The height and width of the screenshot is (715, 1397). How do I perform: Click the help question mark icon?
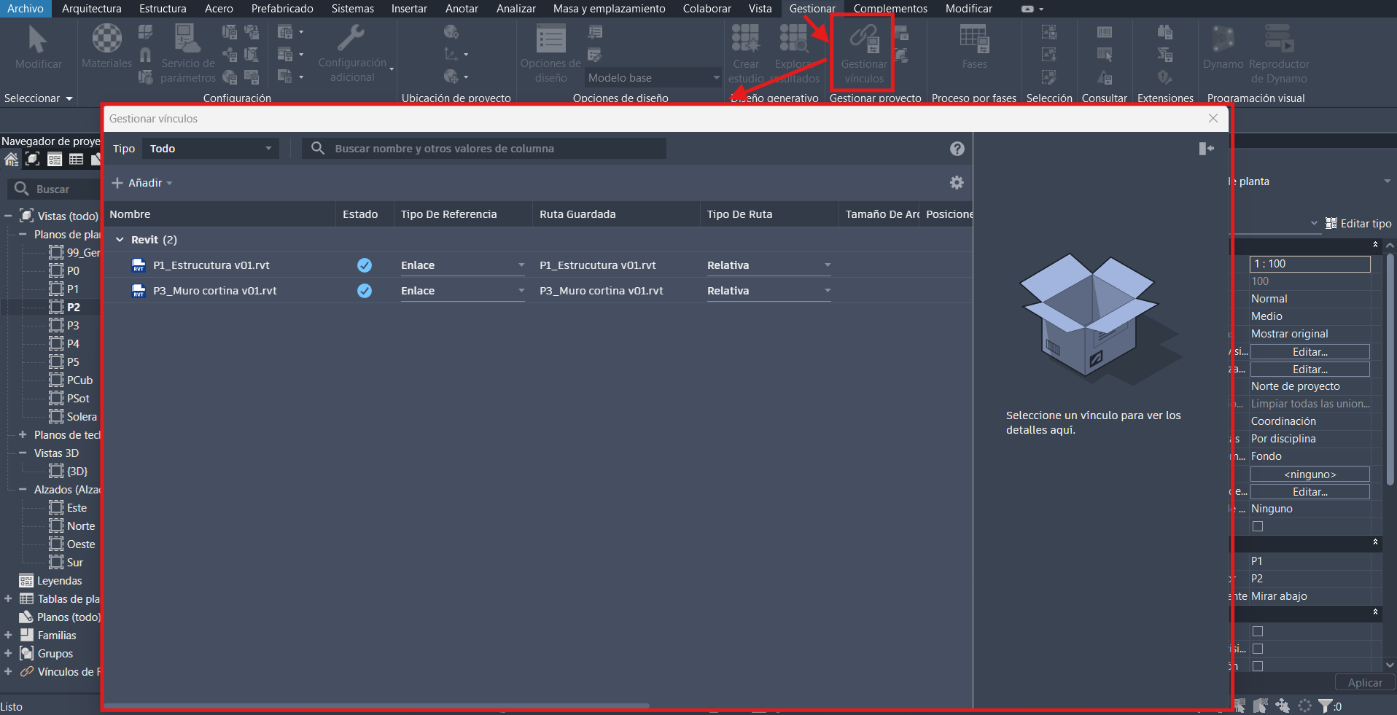point(957,149)
